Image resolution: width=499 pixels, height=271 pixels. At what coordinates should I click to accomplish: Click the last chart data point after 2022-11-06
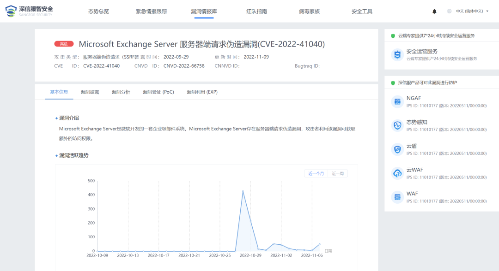point(320,244)
